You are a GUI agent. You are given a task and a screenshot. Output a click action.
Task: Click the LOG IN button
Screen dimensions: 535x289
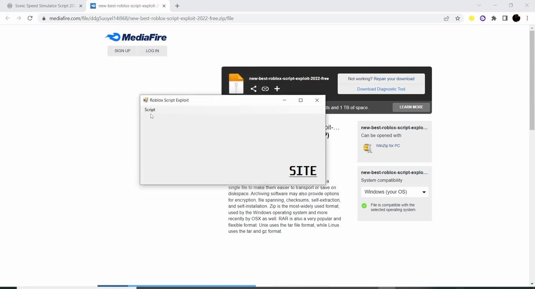tap(152, 51)
